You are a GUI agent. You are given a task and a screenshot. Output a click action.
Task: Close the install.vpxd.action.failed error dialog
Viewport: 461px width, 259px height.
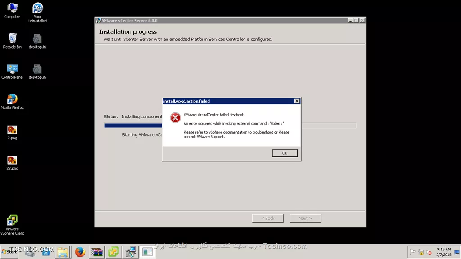(297, 101)
